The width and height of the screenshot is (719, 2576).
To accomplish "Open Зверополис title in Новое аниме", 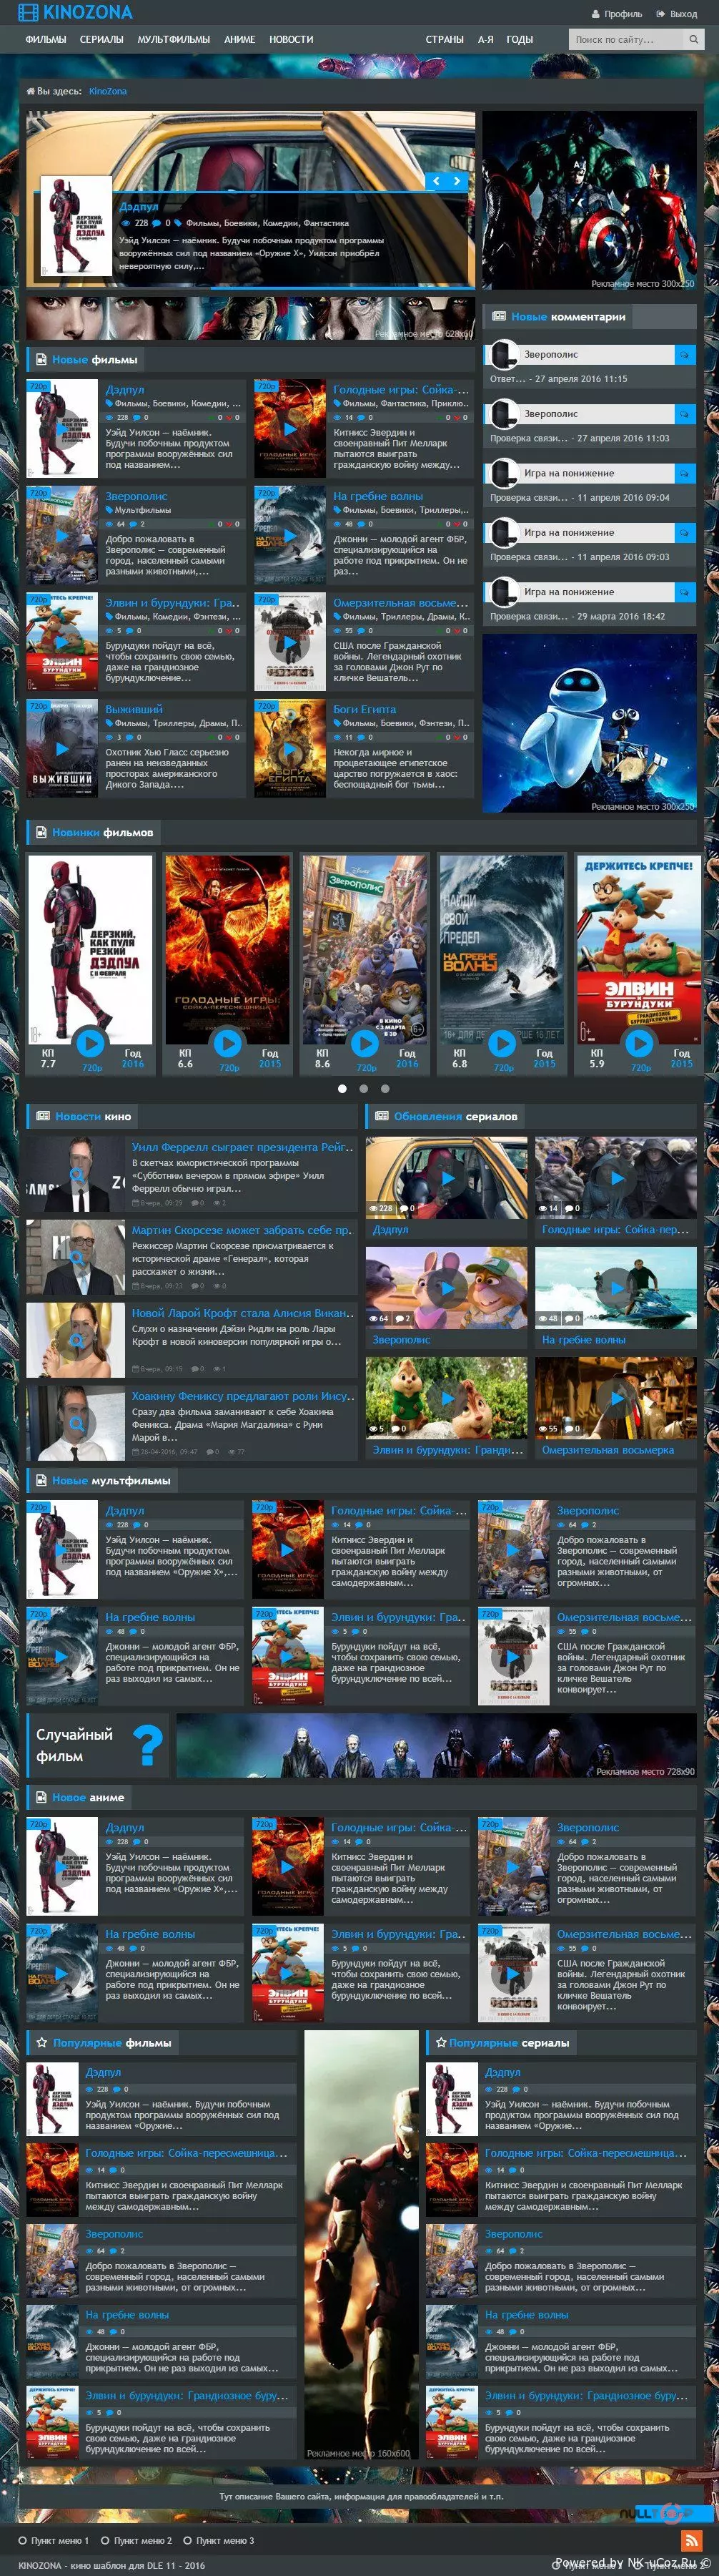I will 588,1827.
